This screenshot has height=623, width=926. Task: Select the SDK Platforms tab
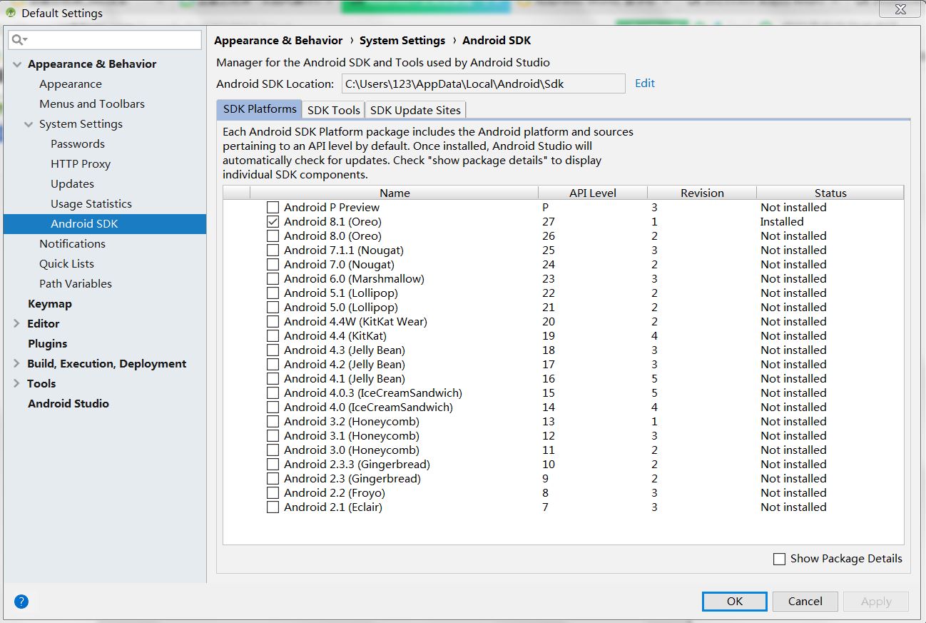[260, 109]
